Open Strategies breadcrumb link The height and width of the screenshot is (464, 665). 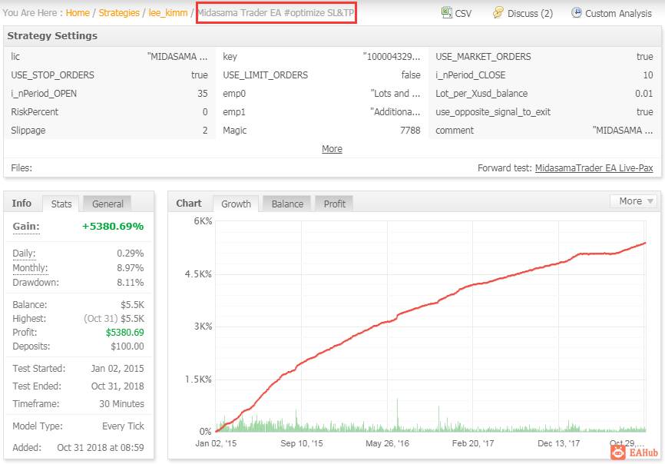pyautogui.click(x=119, y=13)
